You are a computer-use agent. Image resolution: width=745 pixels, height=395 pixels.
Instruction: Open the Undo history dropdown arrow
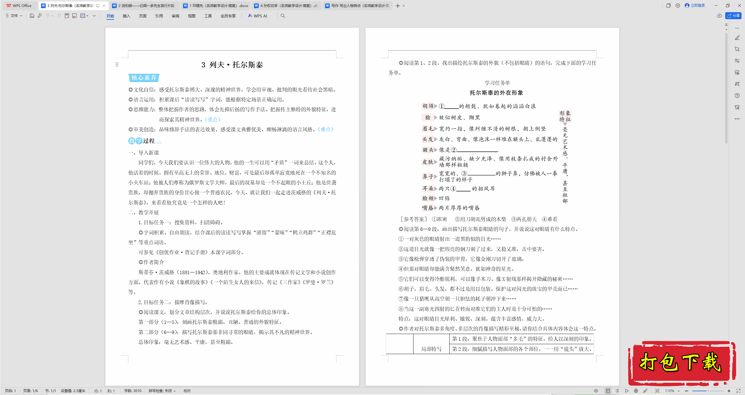(x=52, y=16)
